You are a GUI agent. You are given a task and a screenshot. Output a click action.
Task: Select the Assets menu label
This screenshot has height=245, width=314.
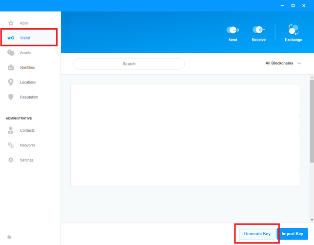[x=25, y=53]
